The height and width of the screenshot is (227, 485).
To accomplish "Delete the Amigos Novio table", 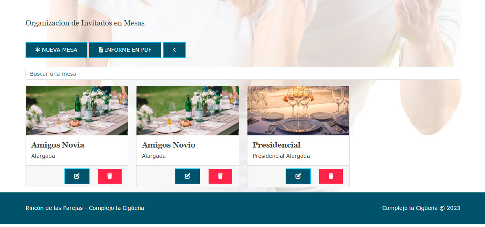I will (x=220, y=176).
